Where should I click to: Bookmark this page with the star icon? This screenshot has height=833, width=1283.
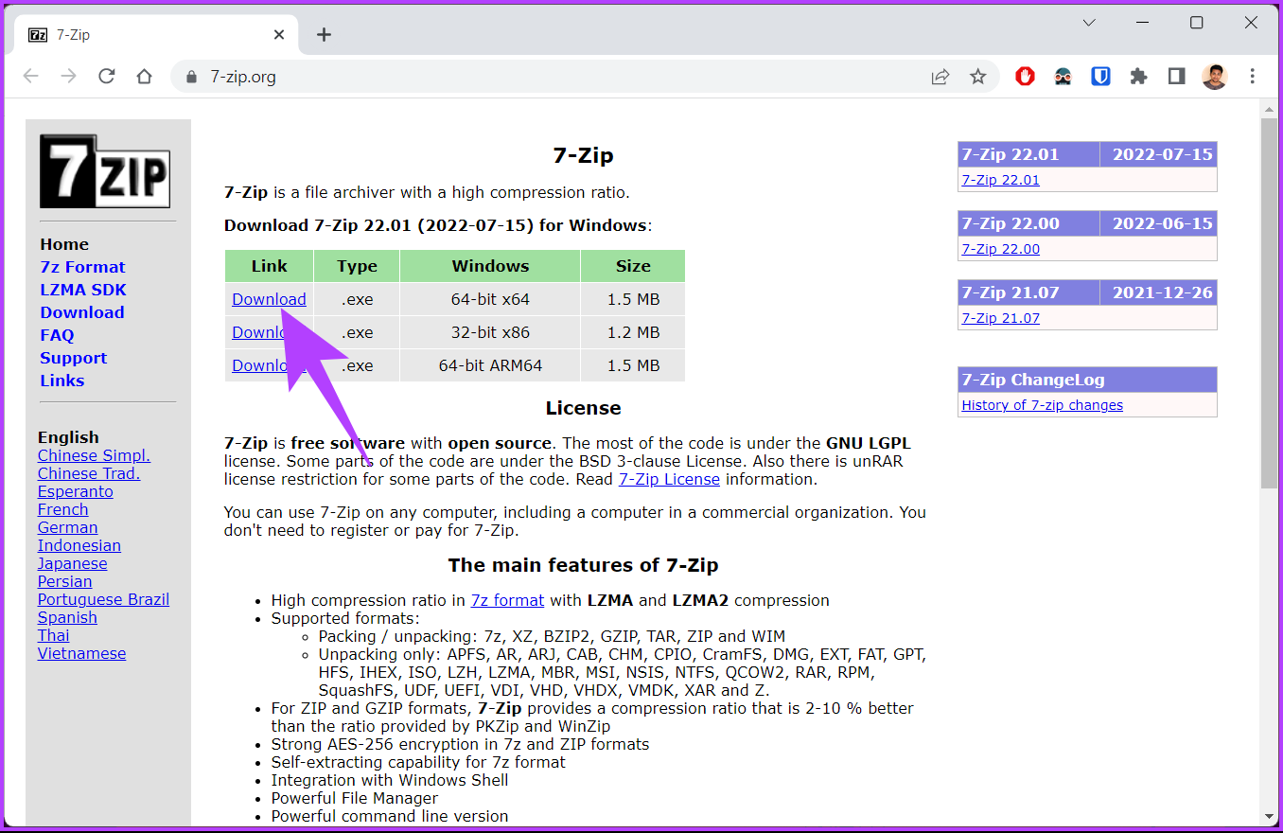point(977,77)
